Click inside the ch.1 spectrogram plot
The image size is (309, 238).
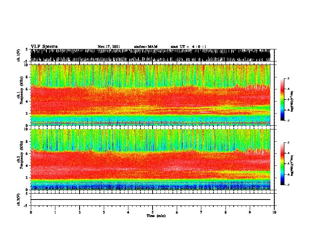150,95
